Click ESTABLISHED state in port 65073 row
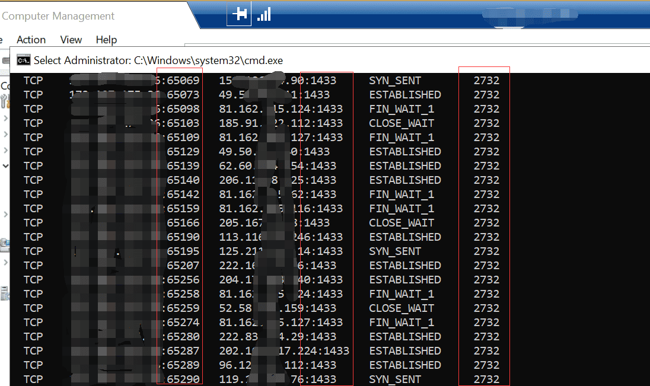The image size is (650, 386). click(405, 95)
